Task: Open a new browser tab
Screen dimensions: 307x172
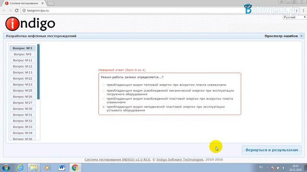Action: [51, 3]
